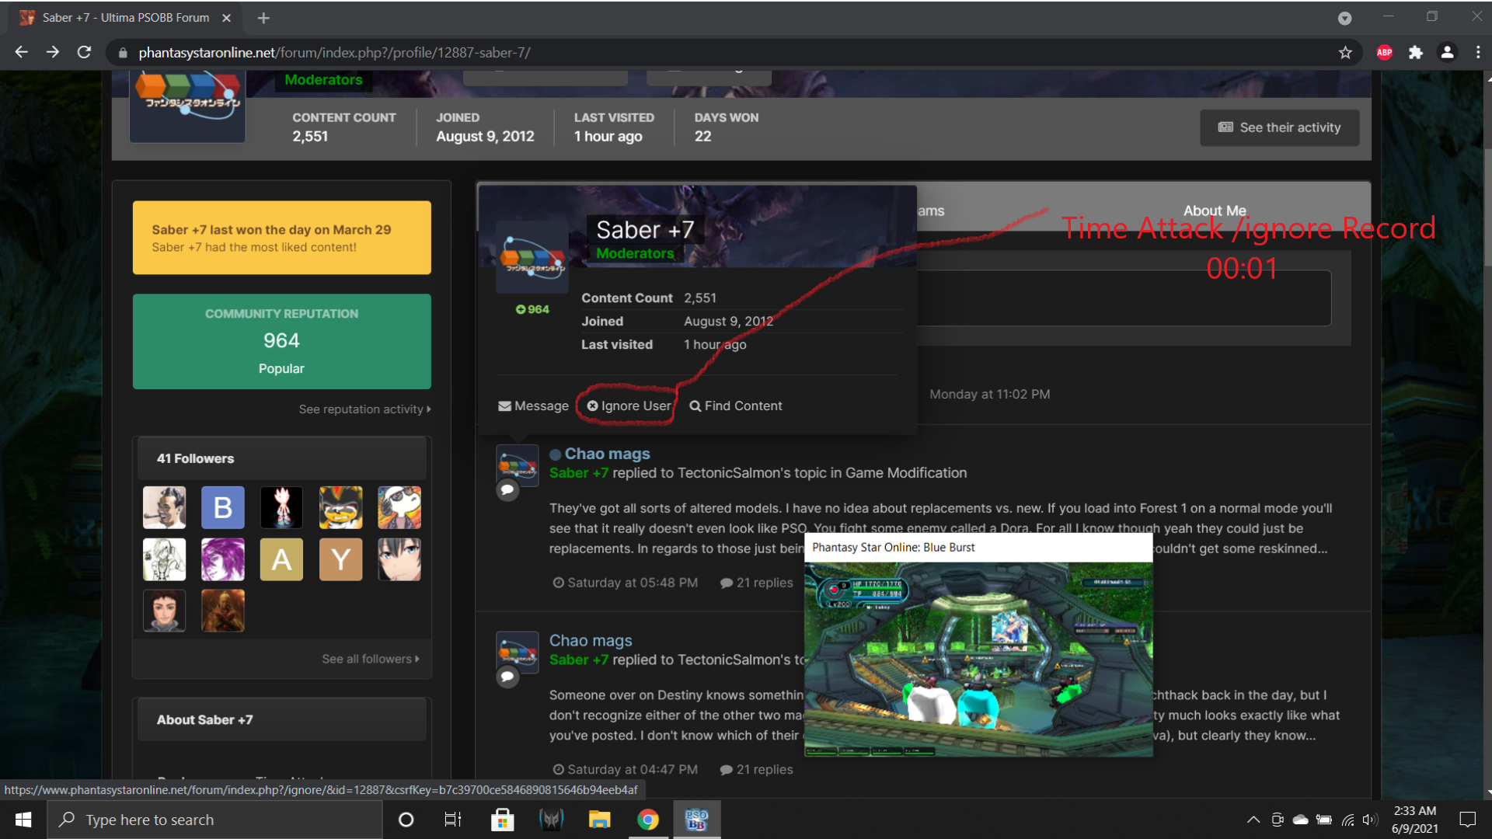Open Cortana circle icon on taskbar

coord(406,820)
